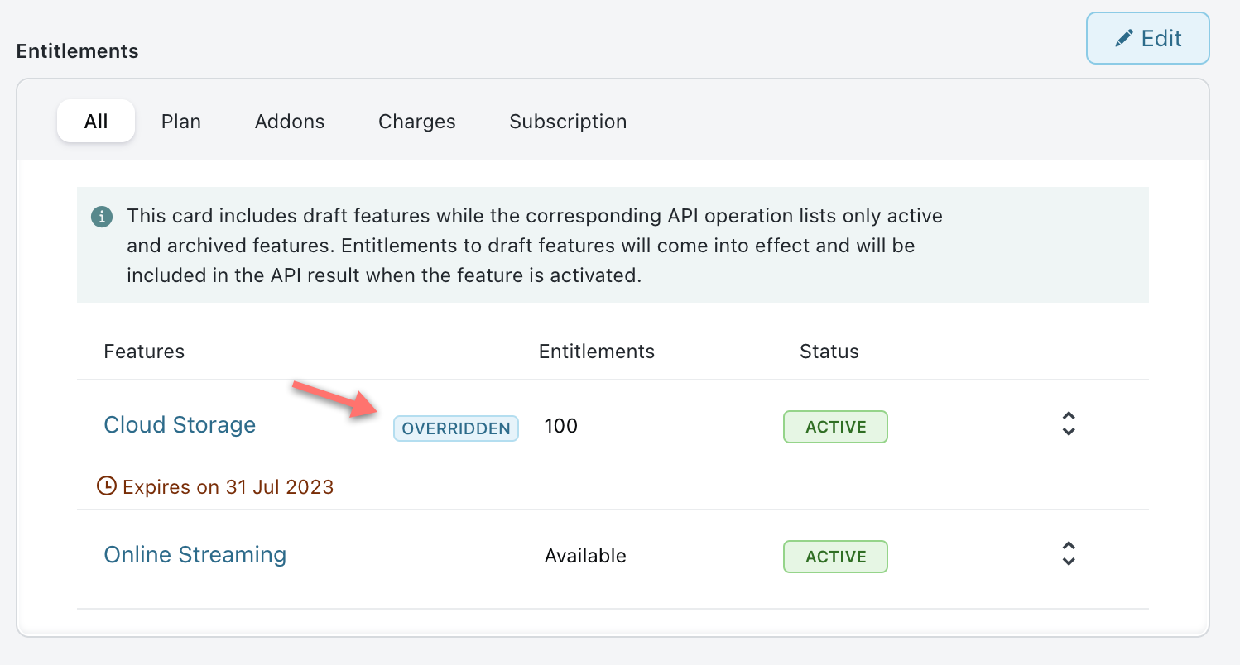Click the Expires on 31 Jul 2023 text
This screenshot has height=665, width=1240.
pyautogui.click(x=228, y=487)
